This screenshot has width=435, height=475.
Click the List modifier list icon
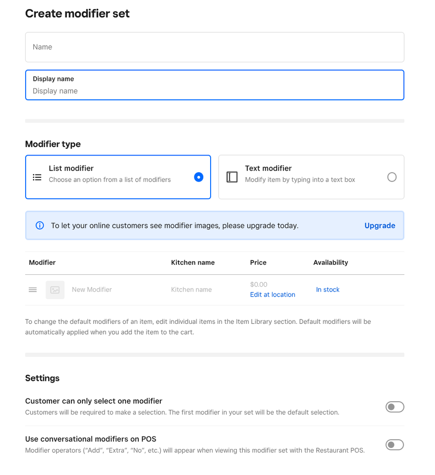pos(37,177)
